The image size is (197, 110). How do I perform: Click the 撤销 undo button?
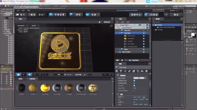tap(32, 15)
